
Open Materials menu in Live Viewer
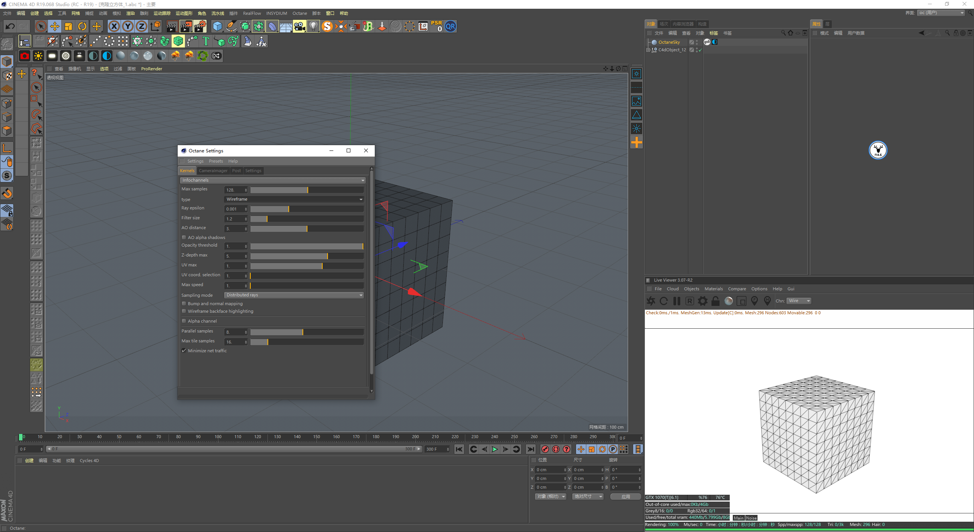tap(714, 289)
